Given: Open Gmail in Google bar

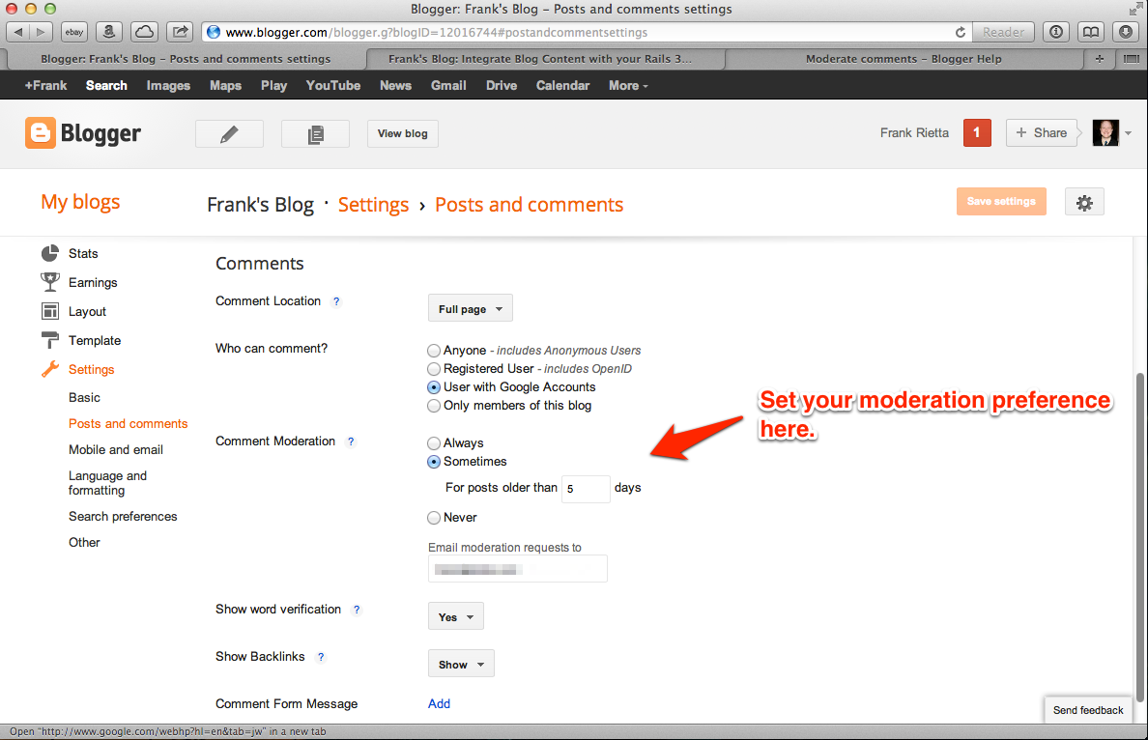Looking at the screenshot, I should click(448, 86).
